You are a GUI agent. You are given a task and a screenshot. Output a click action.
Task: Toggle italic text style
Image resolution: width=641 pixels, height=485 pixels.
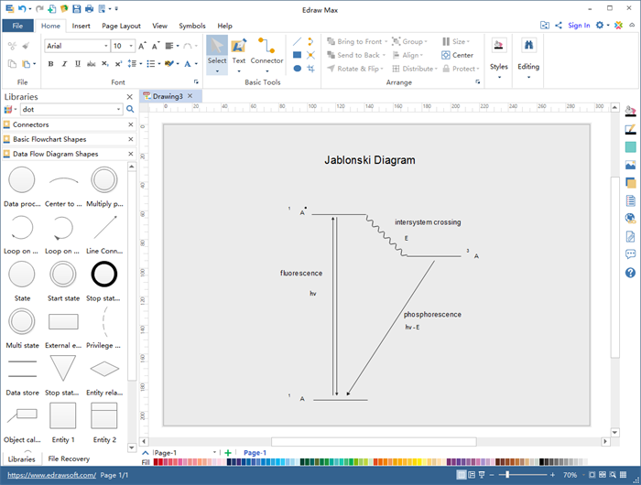pyautogui.click(x=64, y=64)
